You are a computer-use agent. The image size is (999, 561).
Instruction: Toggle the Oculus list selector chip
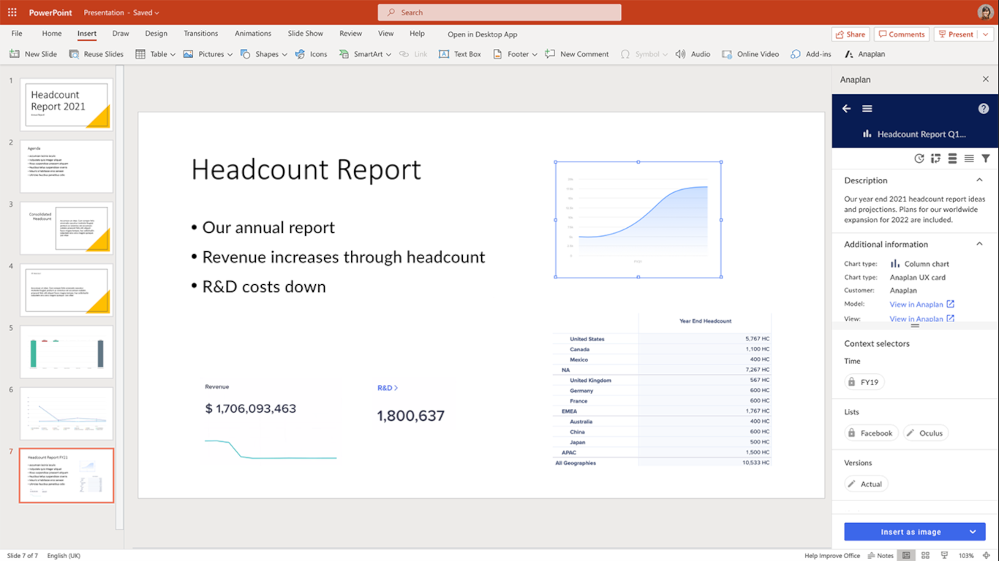click(925, 433)
